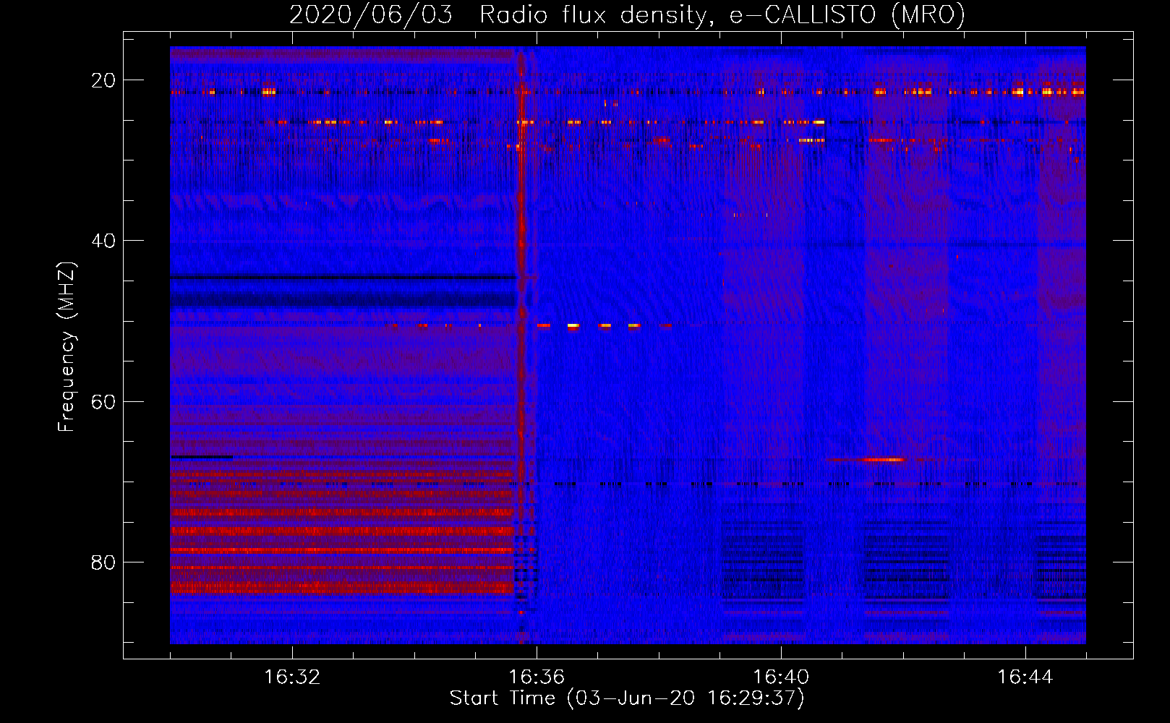Click the 16:36 time tick label
The height and width of the screenshot is (723, 1170).
click(537, 677)
